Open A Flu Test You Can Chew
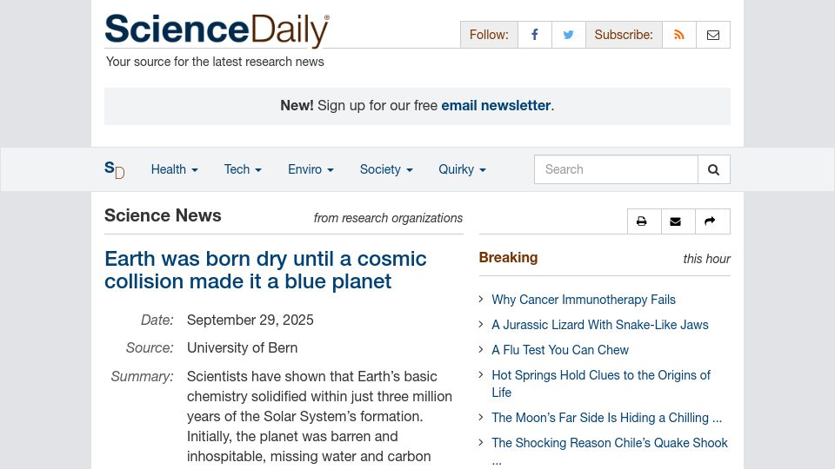The width and height of the screenshot is (835, 469). [x=559, y=350]
